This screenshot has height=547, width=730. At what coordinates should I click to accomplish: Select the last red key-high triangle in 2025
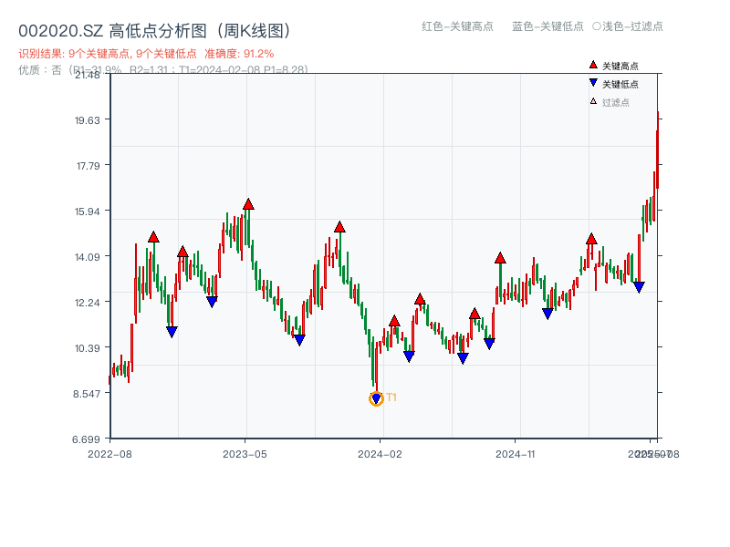pos(591,239)
